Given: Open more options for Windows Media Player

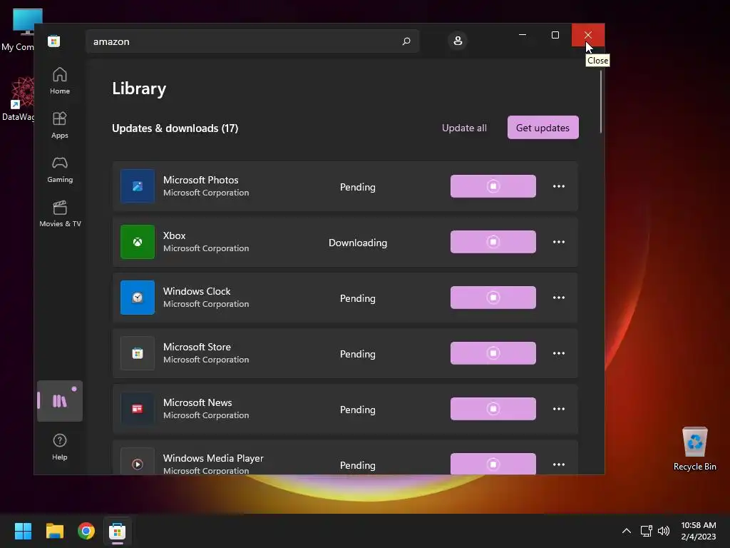Looking at the screenshot, I should 559,465.
